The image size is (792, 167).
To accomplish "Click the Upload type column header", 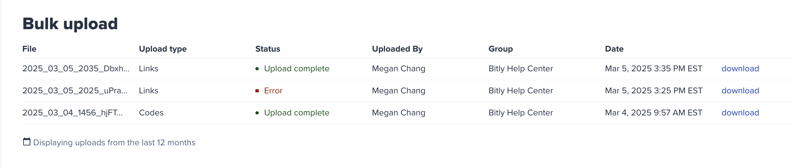I will coord(163,49).
